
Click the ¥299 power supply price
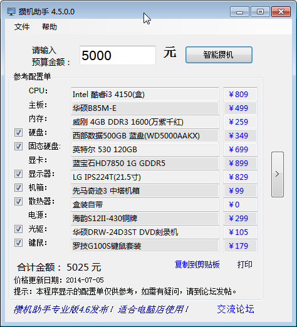tap(240, 219)
